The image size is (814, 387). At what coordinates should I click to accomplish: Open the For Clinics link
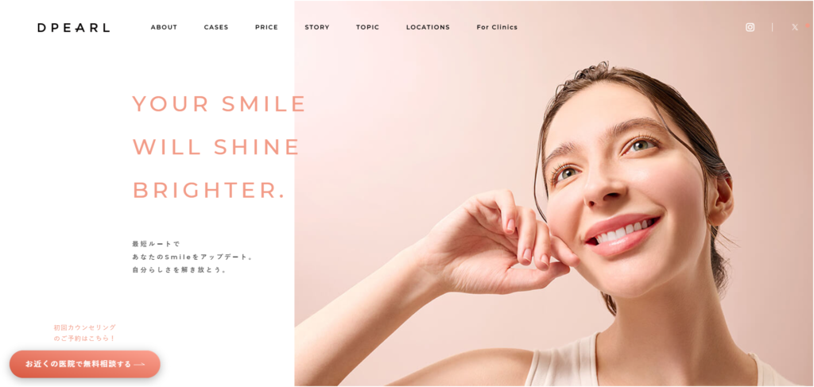pyautogui.click(x=497, y=28)
